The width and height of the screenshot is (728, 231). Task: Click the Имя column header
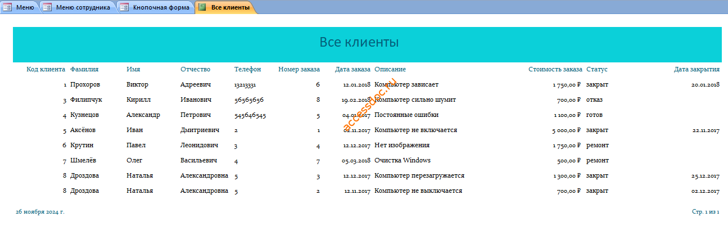(134, 69)
